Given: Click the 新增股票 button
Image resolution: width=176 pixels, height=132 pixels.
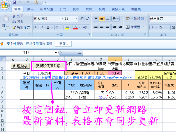Looking at the screenshot, I should click(20, 66).
